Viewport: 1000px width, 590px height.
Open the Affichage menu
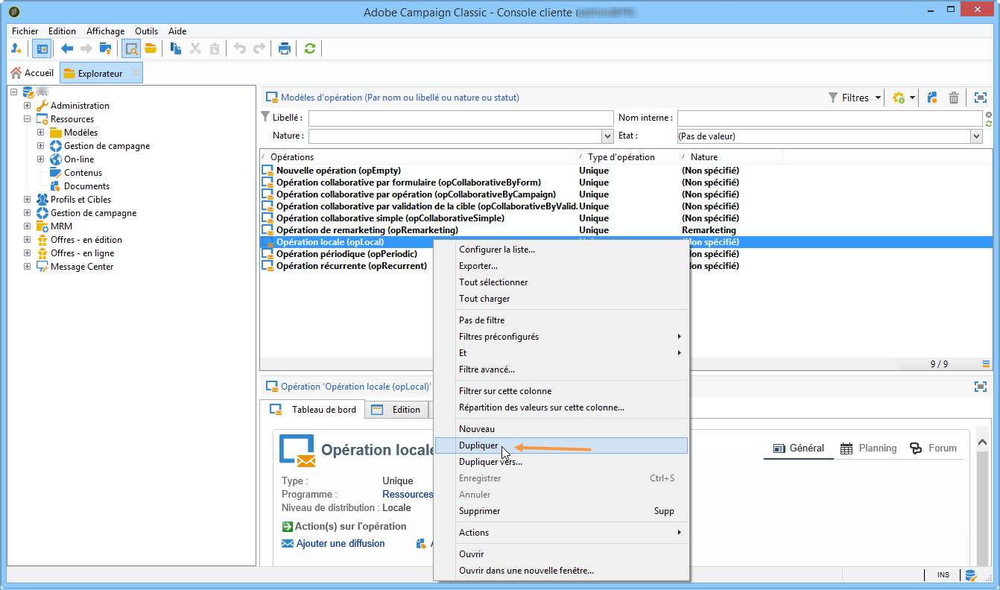[105, 31]
